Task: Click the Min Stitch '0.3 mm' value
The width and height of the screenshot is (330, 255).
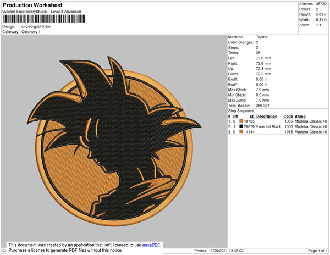Action: click(x=262, y=95)
